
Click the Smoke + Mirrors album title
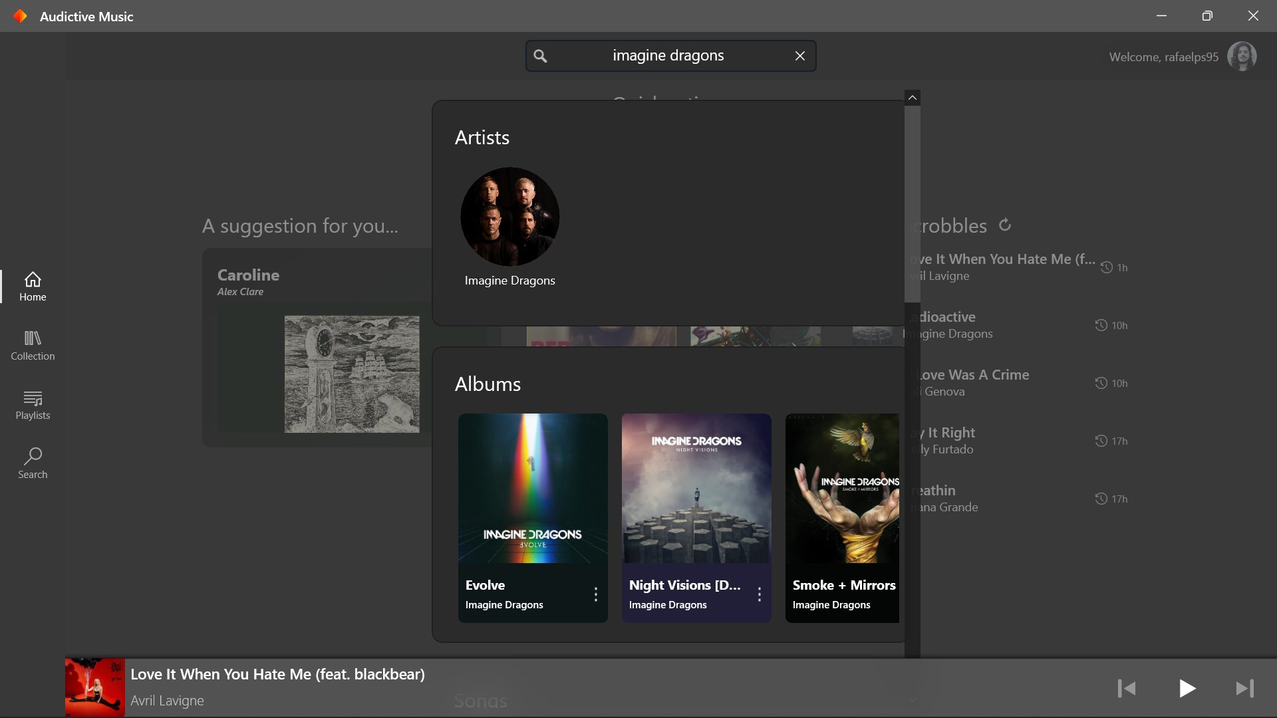click(x=844, y=585)
